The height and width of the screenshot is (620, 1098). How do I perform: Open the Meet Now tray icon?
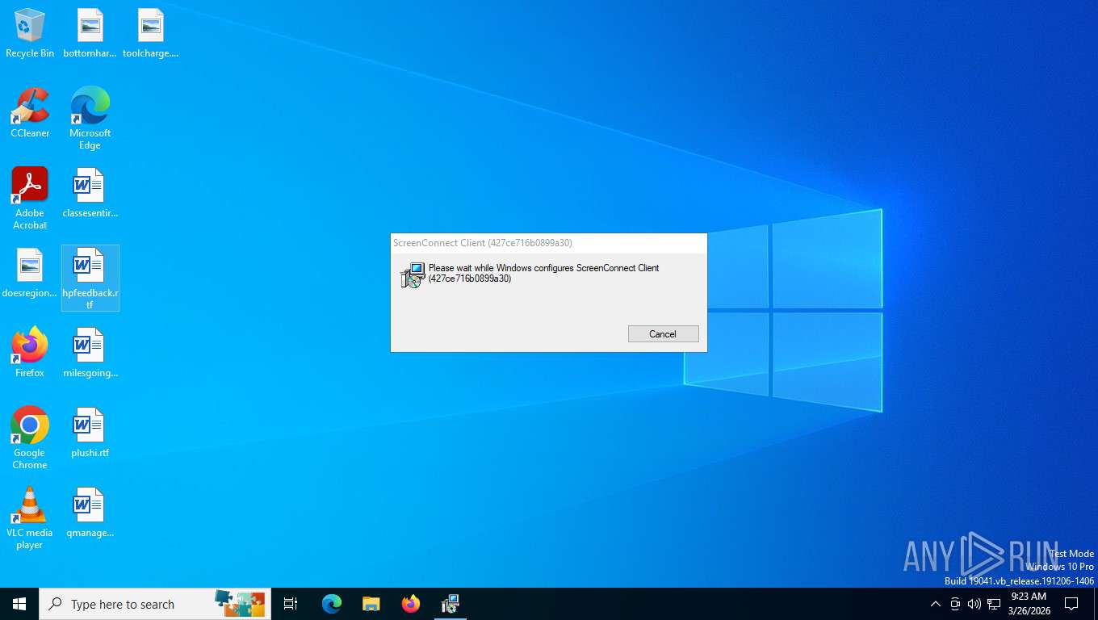(x=955, y=604)
